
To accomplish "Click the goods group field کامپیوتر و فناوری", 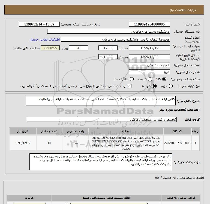I will [102, 119].
